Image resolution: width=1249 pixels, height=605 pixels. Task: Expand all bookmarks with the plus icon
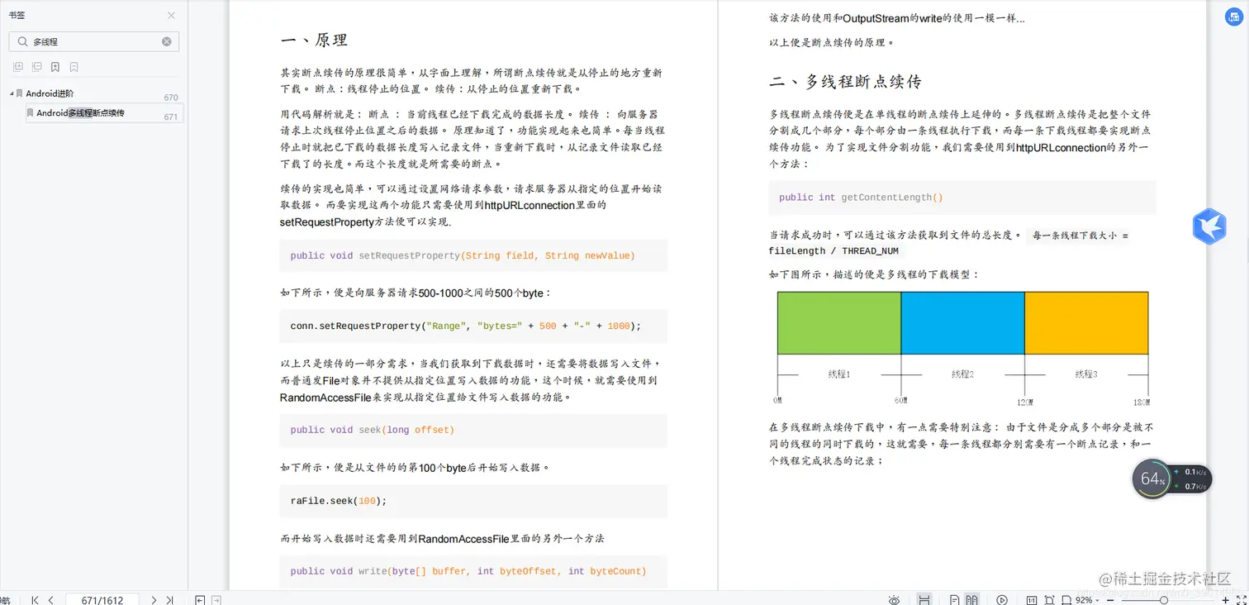pyautogui.click(x=18, y=66)
